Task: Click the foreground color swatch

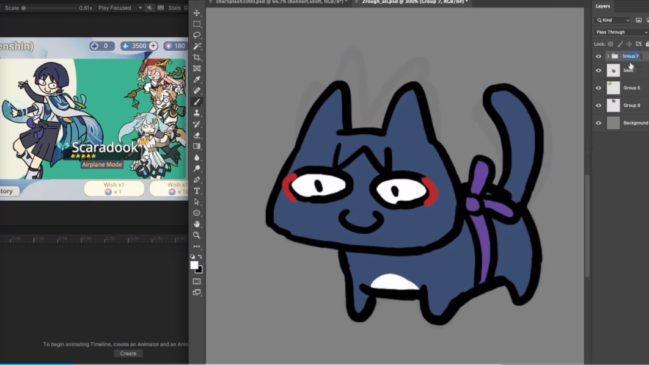Action: [194, 266]
